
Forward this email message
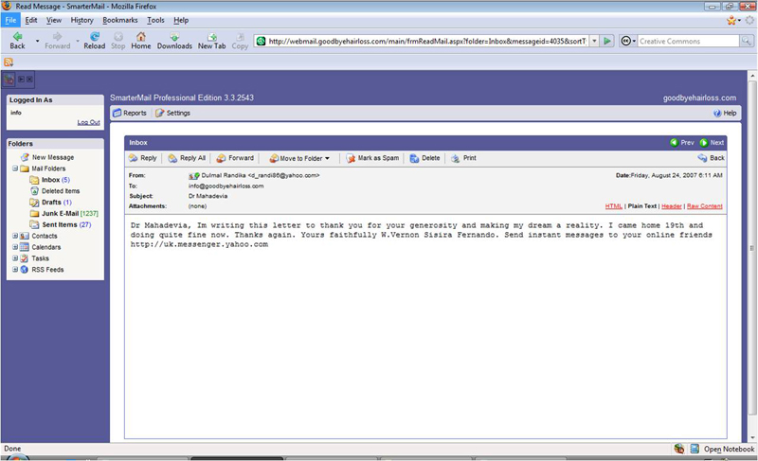(235, 158)
